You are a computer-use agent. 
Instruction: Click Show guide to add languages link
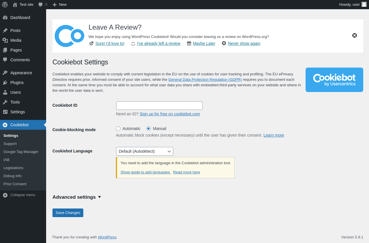[145, 172]
